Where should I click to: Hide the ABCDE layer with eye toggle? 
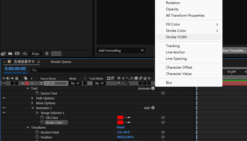click(4, 83)
